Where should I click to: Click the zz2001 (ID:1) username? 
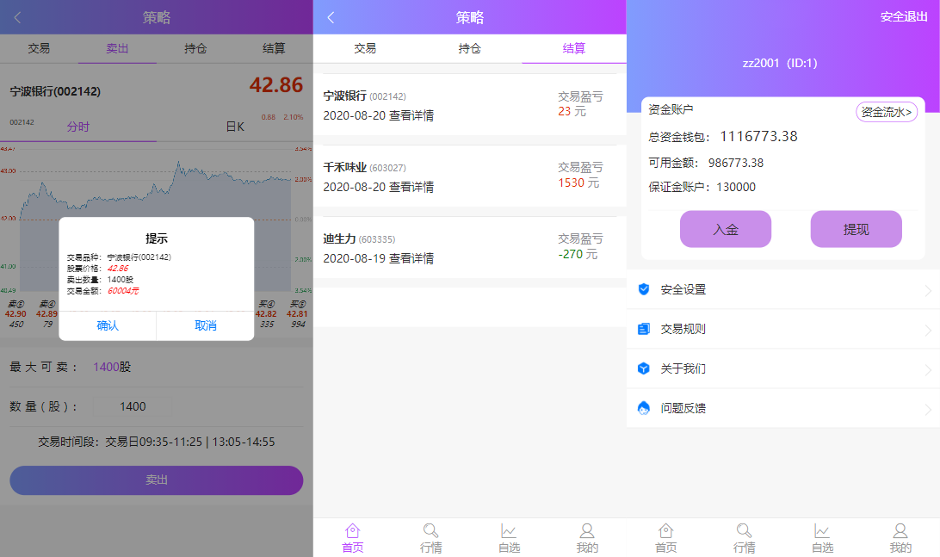[779, 63]
